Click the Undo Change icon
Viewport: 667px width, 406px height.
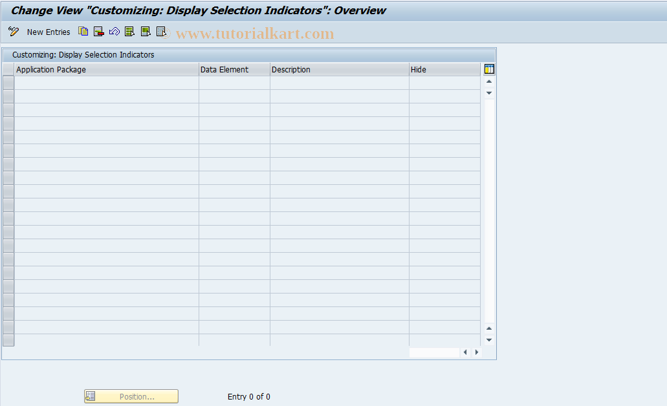[114, 32]
